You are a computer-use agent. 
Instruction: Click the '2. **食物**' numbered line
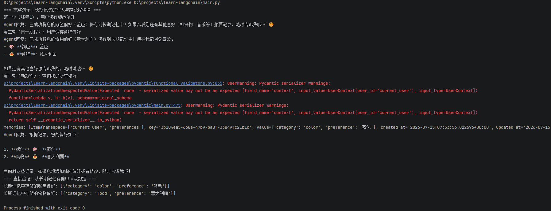[x=37, y=157]
